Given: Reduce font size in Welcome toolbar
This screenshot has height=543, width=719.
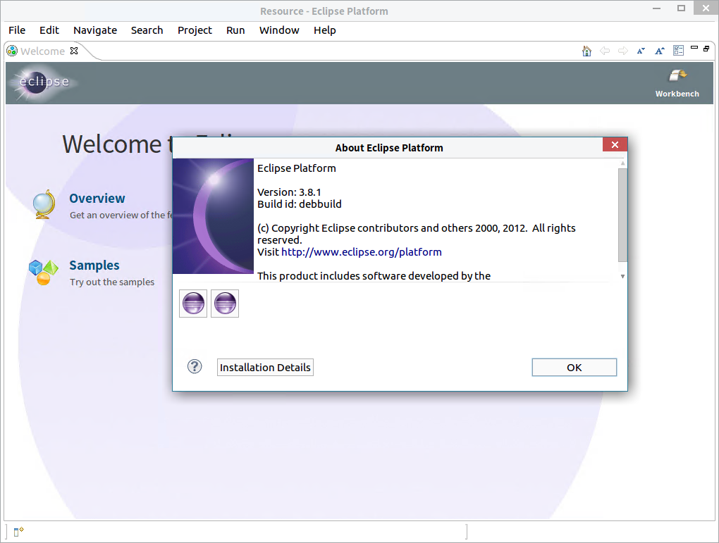Looking at the screenshot, I should click(641, 51).
